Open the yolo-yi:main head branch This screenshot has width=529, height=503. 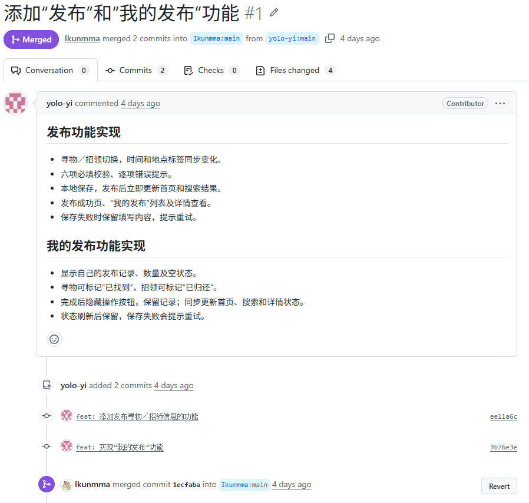pos(292,38)
